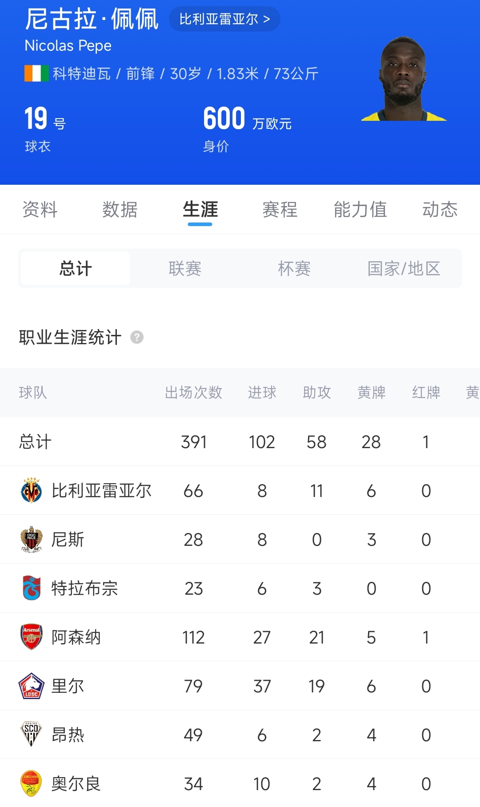This screenshot has height=807, width=480.
Task: Open the 能力值 tab
Action: click(x=360, y=210)
